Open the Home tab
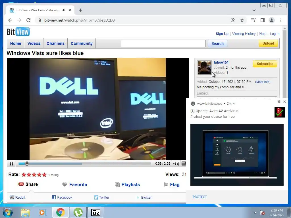The image size is (291, 218). (x=16, y=43)
